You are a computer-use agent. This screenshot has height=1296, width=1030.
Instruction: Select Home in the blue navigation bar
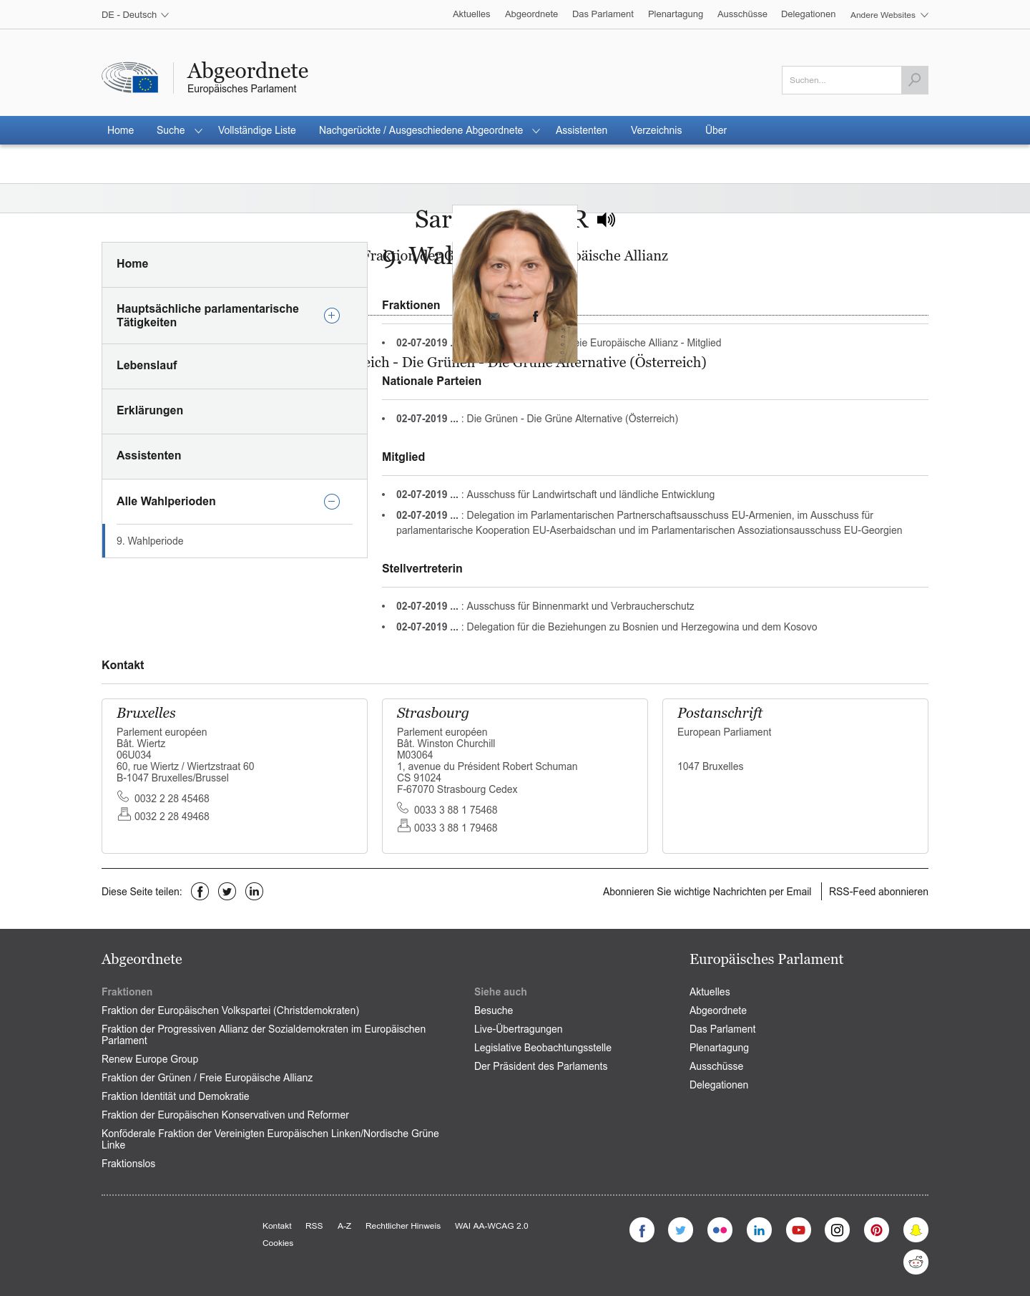point(120,130)
